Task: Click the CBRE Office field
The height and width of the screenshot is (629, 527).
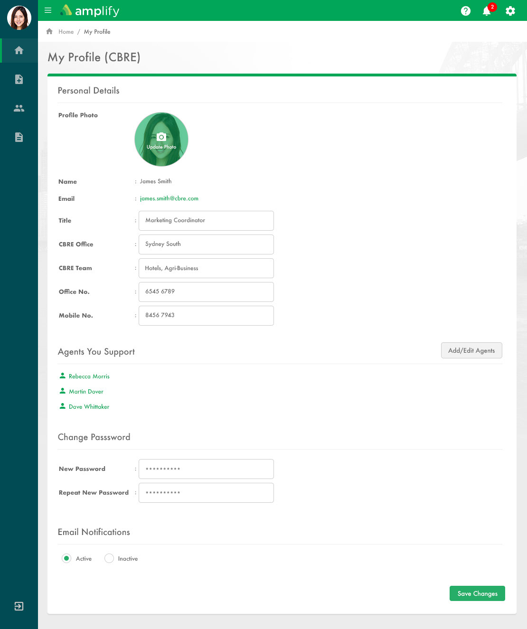Action: click(206, 244)
